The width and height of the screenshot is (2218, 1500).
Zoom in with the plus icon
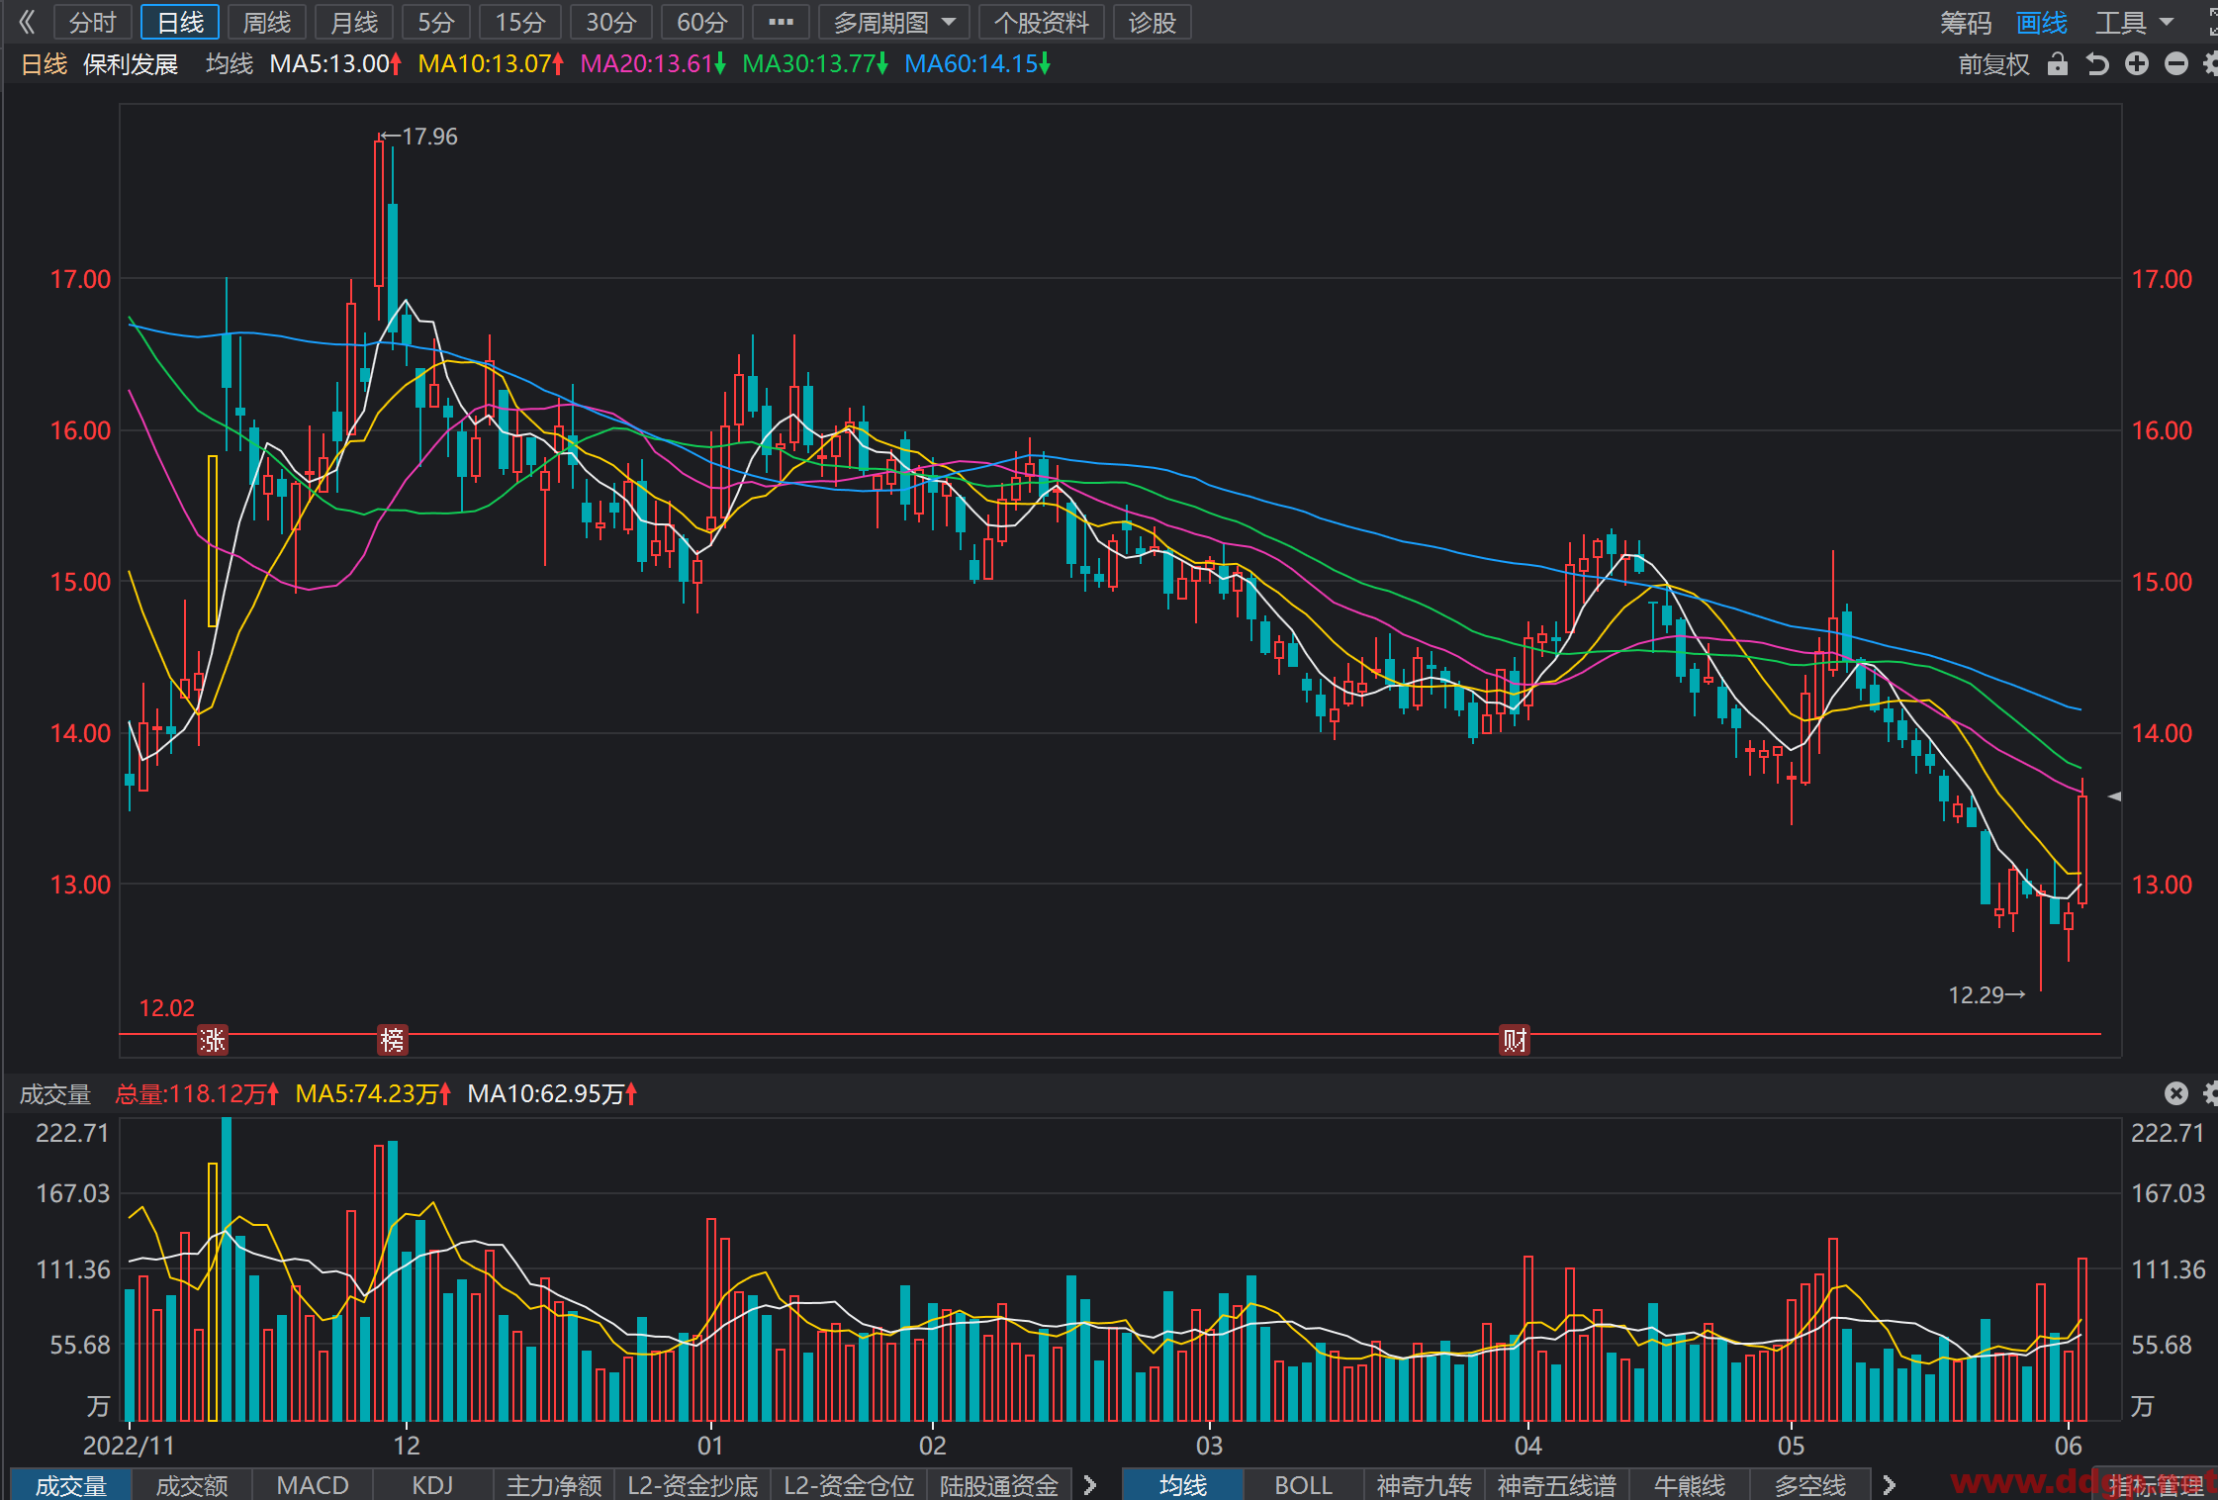tap(2137, 64)
